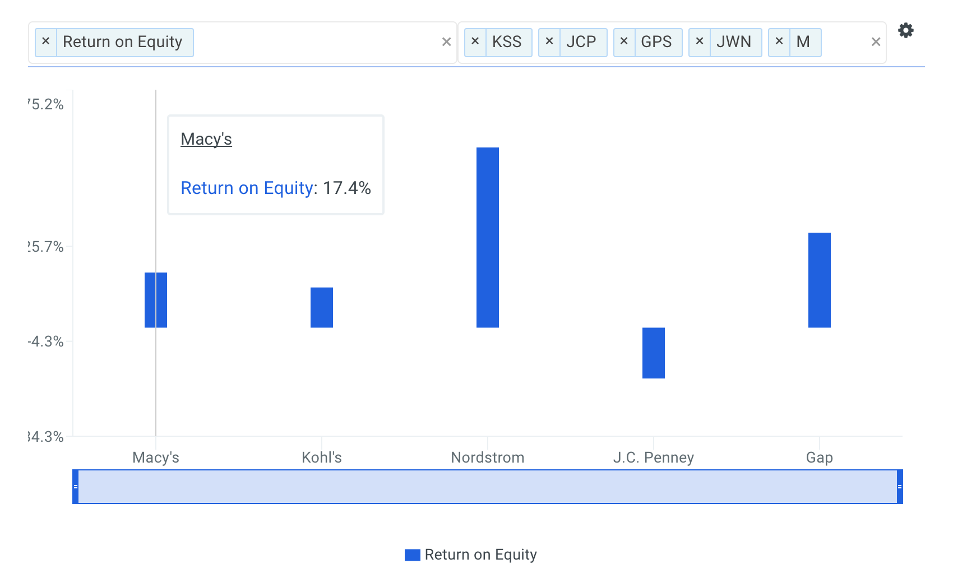Screen dimensions: 953x582
Task: Remove the JCP ticker tag
Action: click(x=549, y=42)
